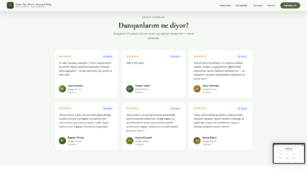Click the heading Danışanlarım ne diyor?
The width and height of the screenshot is (307, 172).
click(x=153, y=25)
